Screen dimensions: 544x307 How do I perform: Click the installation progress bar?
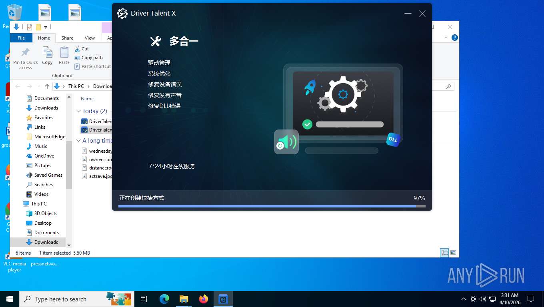pyautogui.click(x=272, y=206)
